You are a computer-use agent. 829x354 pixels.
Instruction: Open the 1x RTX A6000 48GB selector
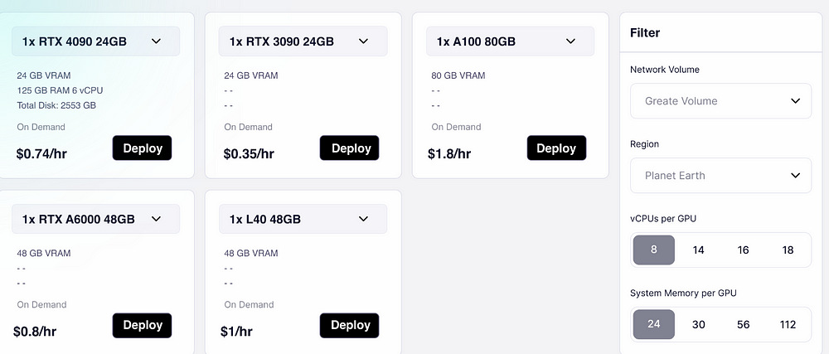tap(95, 220)
